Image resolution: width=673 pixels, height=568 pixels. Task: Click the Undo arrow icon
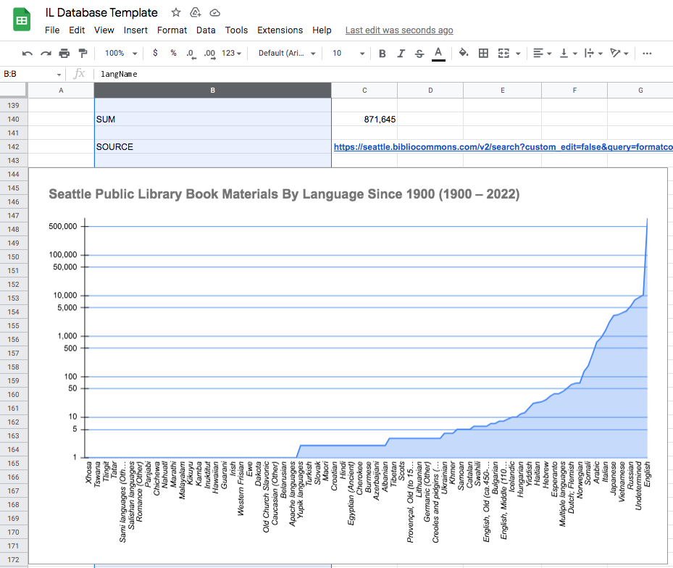(28, 53)
